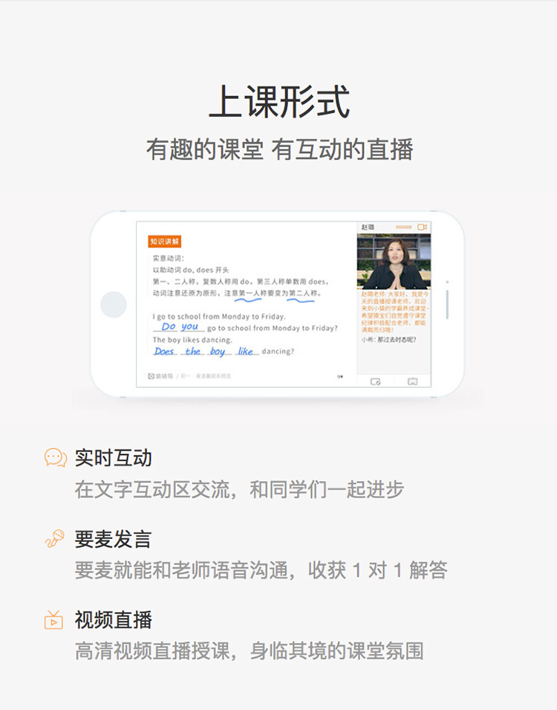The image size is (557, 710).
Task: Click the keyboard icon at chat panel bottom
Action: [412, 381]
